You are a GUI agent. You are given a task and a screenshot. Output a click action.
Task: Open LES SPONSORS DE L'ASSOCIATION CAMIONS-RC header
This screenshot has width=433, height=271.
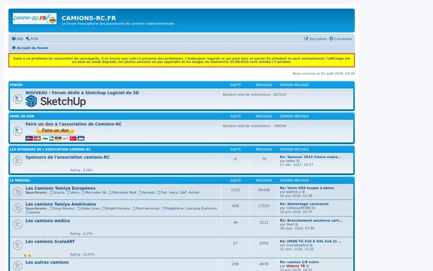coord(51,149)
